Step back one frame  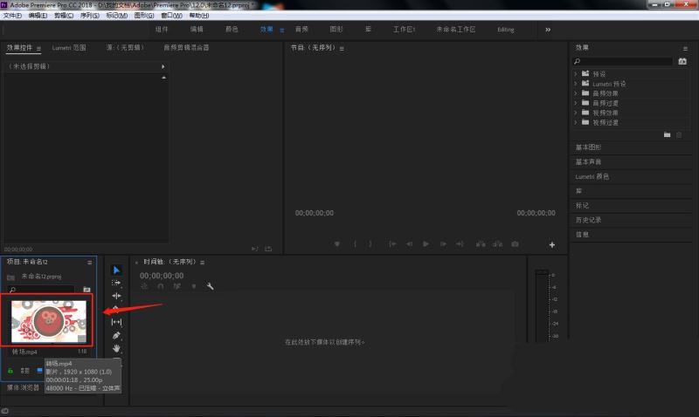click(x=409, y=244)
